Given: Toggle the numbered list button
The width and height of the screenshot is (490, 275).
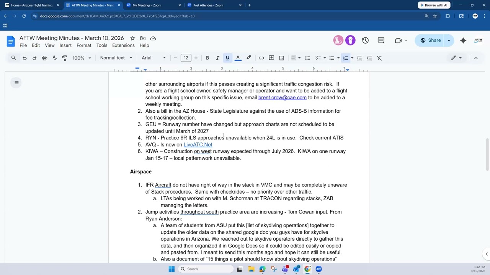Looking at the screenshot, I should (346, 58).
